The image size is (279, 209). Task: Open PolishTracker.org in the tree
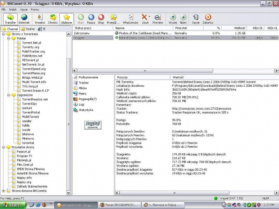click(33, 52)
